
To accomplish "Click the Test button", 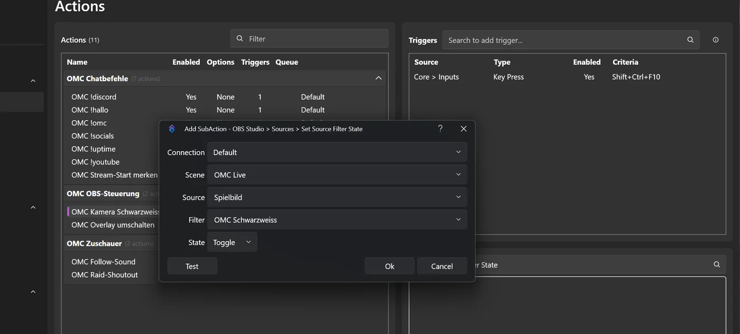I will (192, 266).
